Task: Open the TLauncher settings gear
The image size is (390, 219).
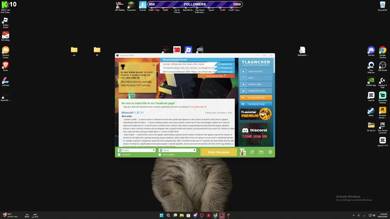Action: click(x=270, y=152)
